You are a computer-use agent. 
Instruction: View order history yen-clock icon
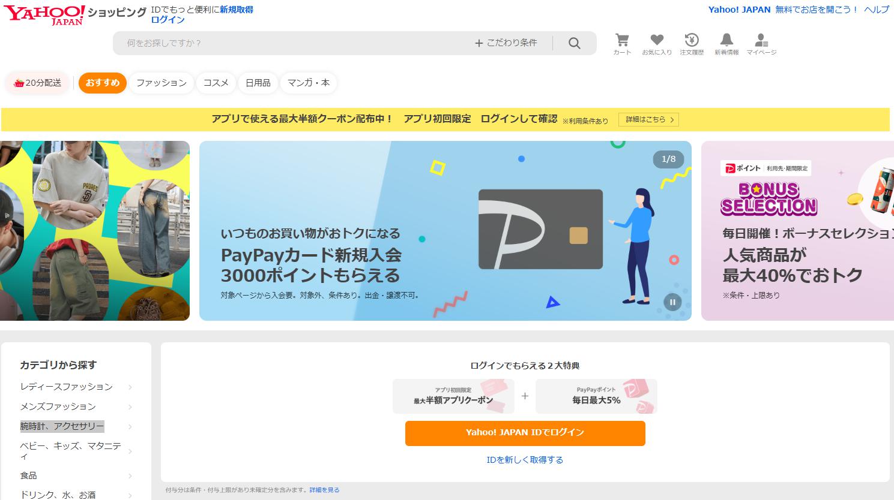pos(692,44)
